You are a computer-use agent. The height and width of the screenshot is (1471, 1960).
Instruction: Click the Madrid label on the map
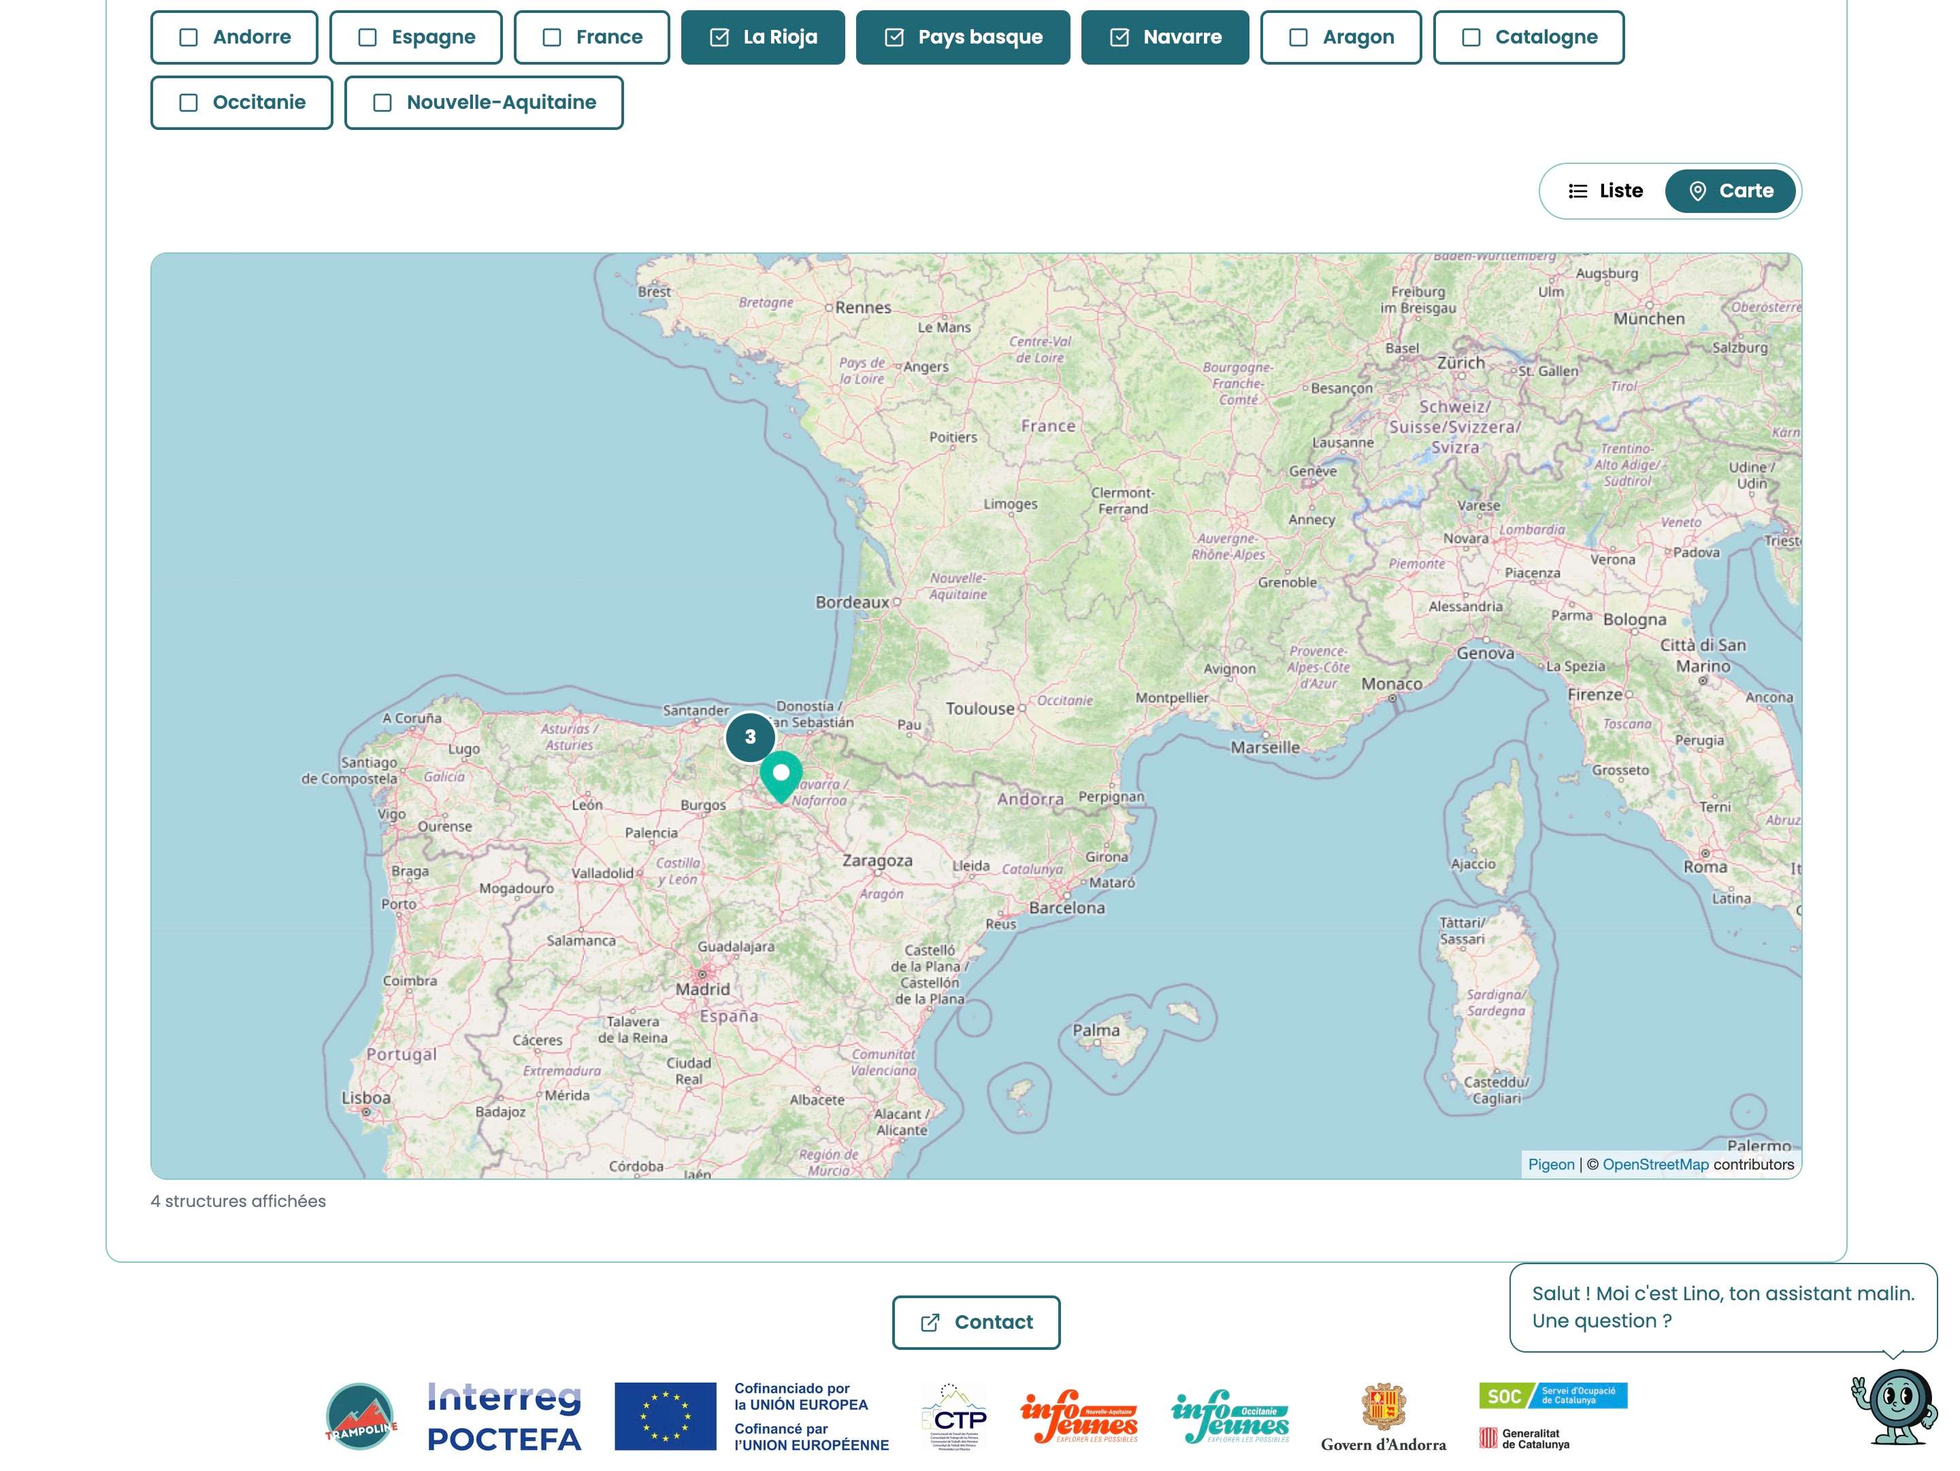[x=702, y=989]
